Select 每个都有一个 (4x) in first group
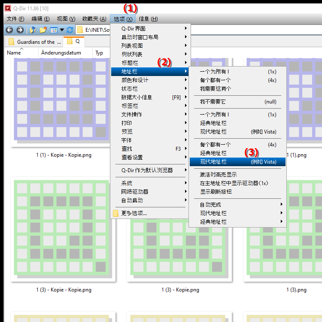Screen dimensions: 322x322 237,80
